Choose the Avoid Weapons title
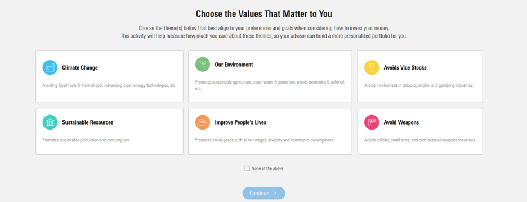This screenshot has width=527, height=202. (x=401, y=122)
